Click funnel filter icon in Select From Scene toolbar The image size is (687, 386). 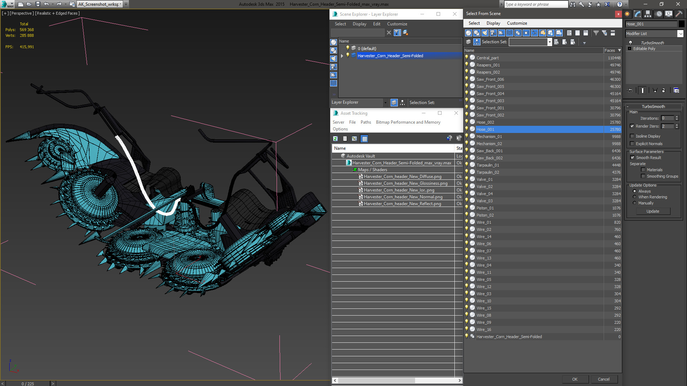[x=596, y=33]
